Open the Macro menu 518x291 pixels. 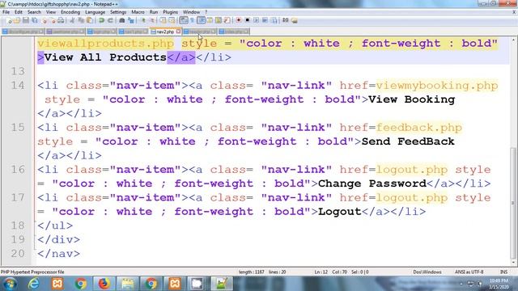click(138, 12)
